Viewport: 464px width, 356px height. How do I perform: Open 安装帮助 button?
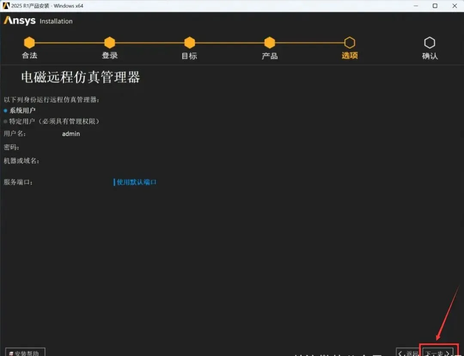(x=25, y=352)
